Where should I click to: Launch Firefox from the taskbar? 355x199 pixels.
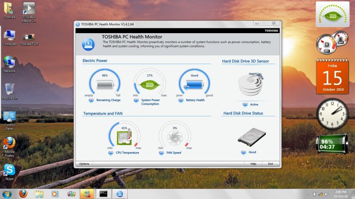[23, 194]
